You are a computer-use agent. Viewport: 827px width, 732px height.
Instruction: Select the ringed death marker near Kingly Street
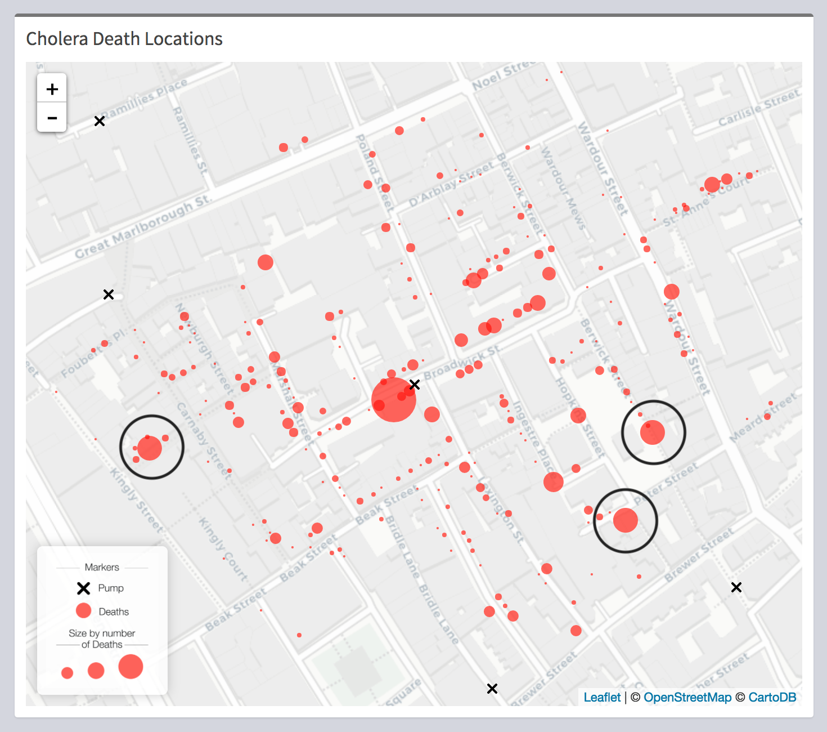(x=150, y=449)
